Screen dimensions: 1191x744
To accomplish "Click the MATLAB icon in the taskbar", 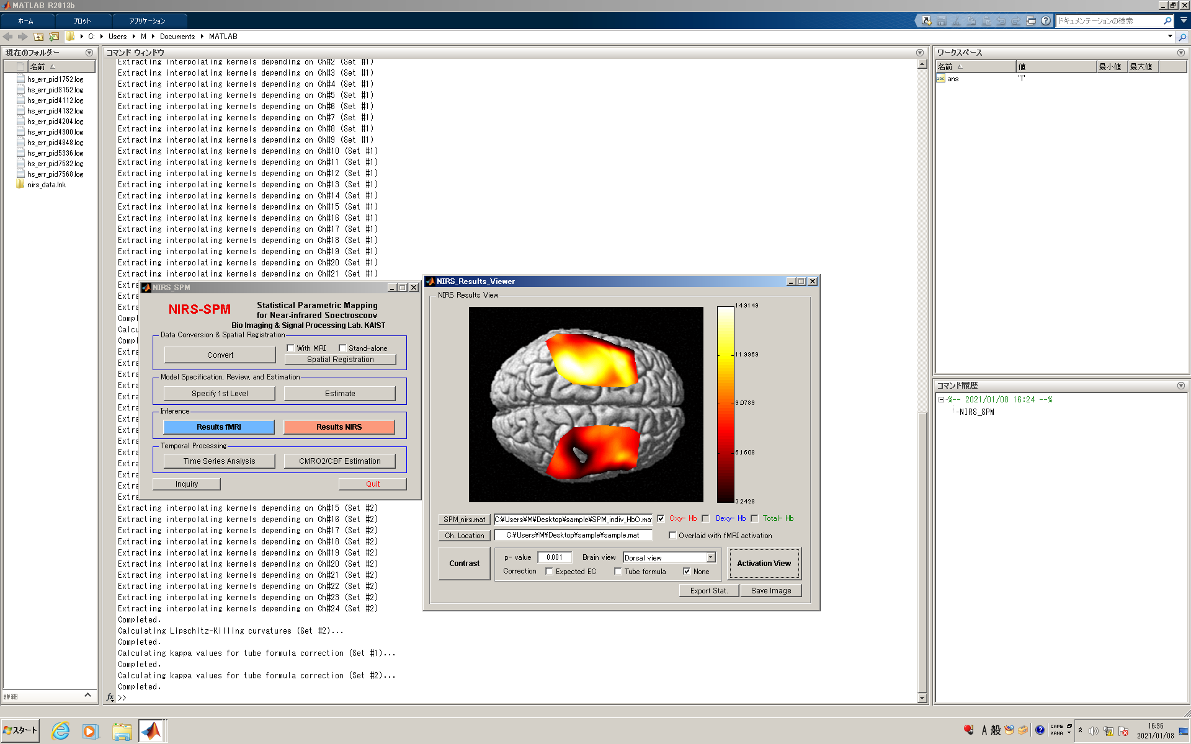I will [151, 731].
